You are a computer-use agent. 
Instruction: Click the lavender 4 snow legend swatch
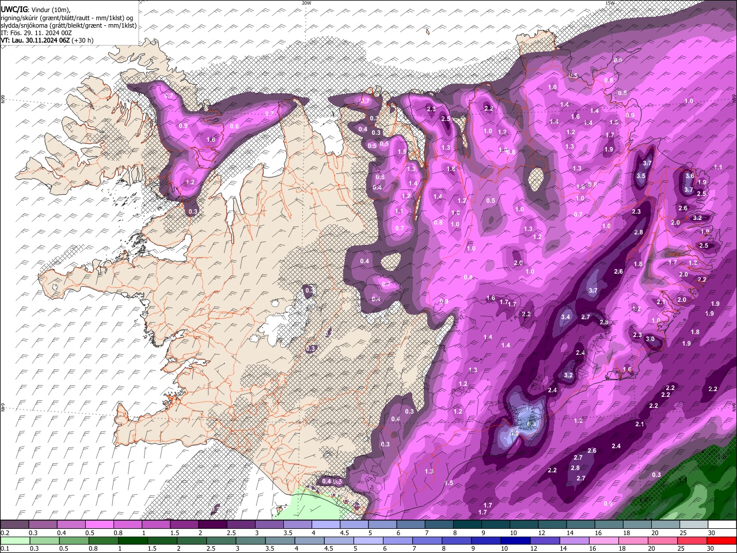(x=326, y=524)
